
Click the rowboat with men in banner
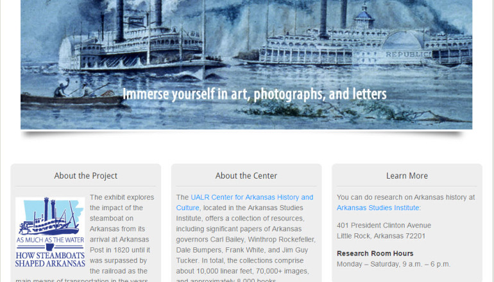72,93
